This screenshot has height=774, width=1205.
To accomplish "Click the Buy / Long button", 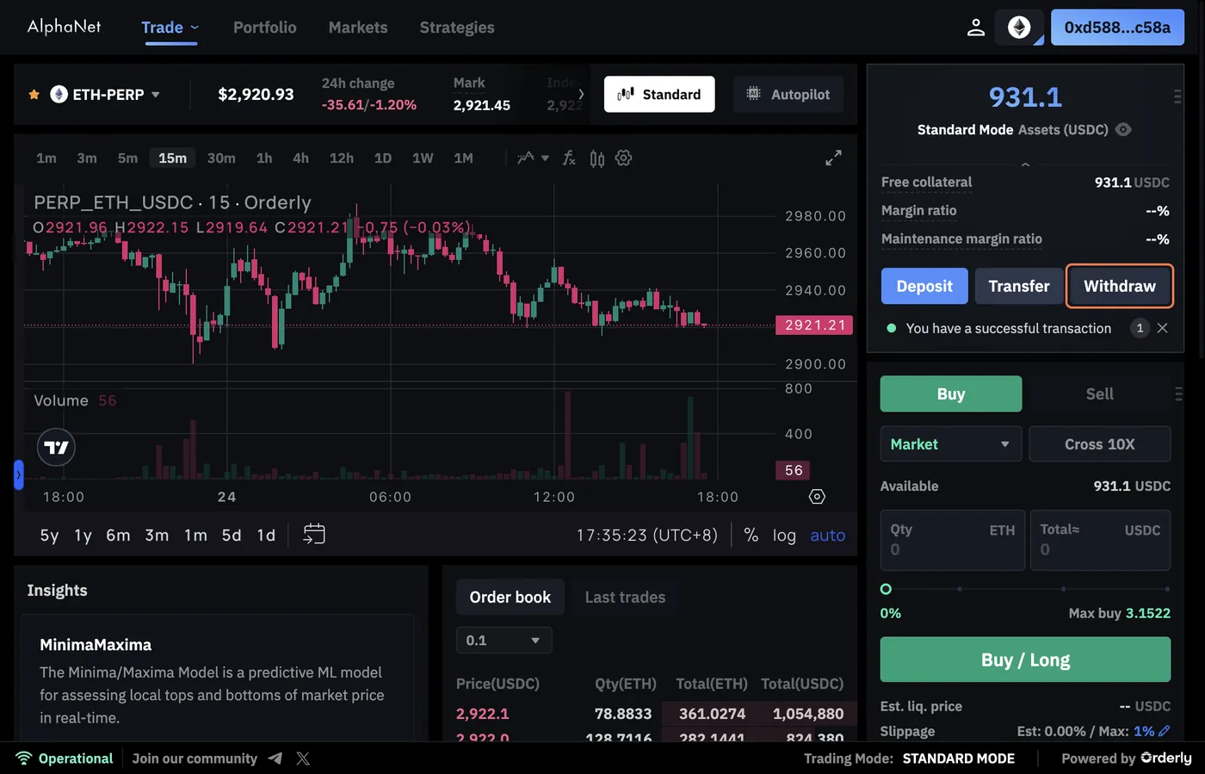I will [x=1025, y=659].
